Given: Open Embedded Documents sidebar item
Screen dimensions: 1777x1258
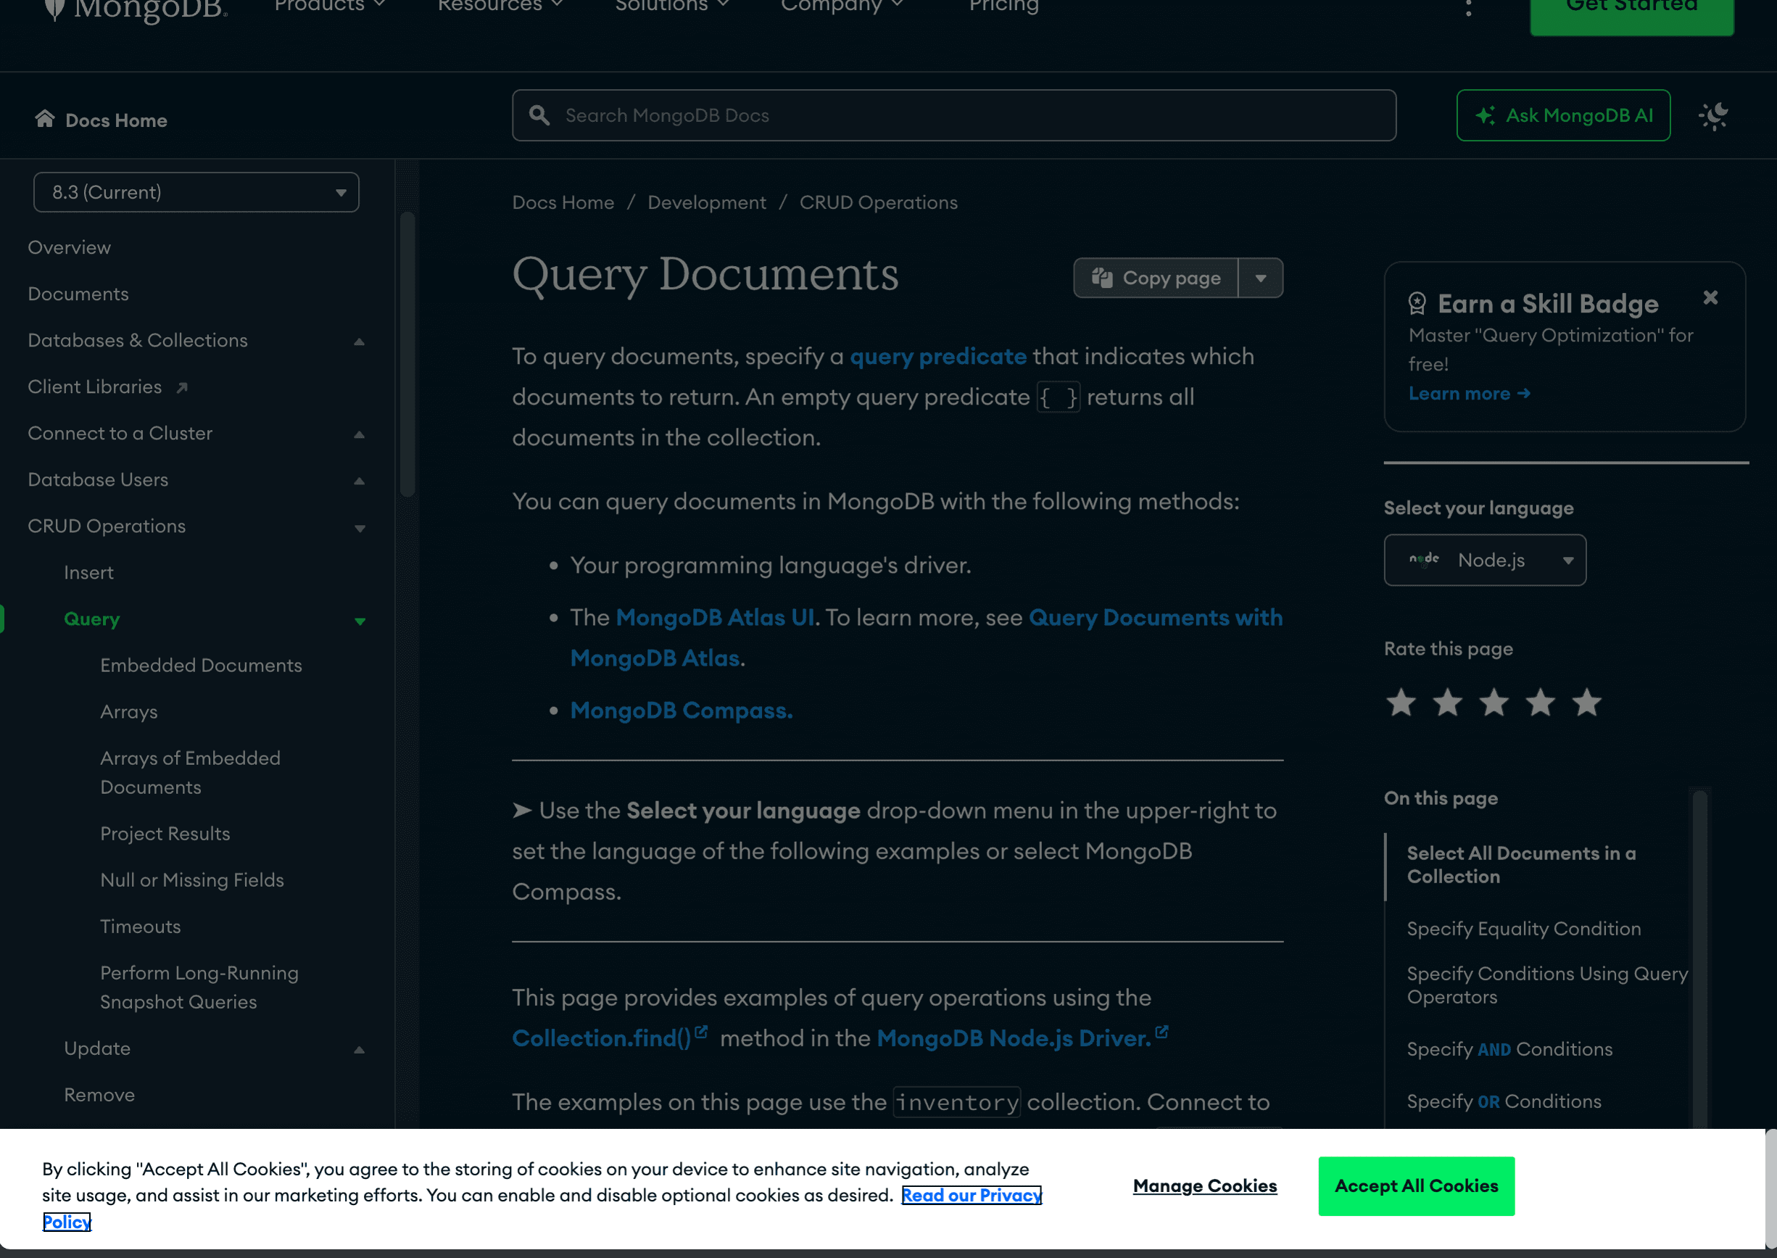Looking at the screenshot, I should [201, 666].
